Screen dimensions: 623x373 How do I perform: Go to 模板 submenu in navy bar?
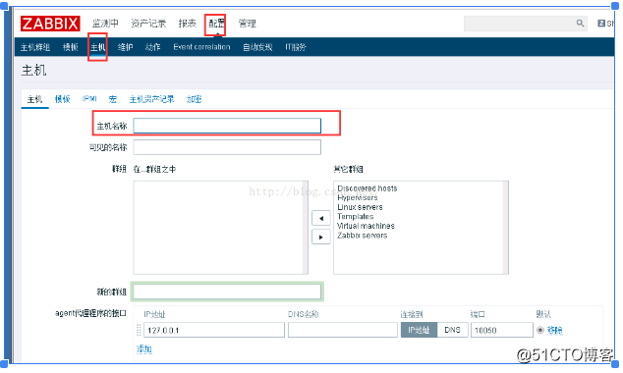pos(71,47)
